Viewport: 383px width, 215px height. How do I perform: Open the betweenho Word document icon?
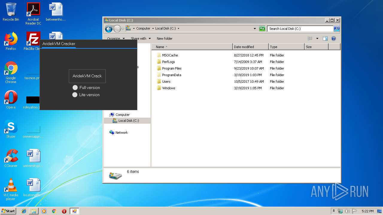[56, 12]
